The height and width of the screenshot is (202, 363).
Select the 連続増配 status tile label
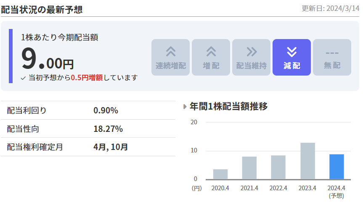(170, 66)
